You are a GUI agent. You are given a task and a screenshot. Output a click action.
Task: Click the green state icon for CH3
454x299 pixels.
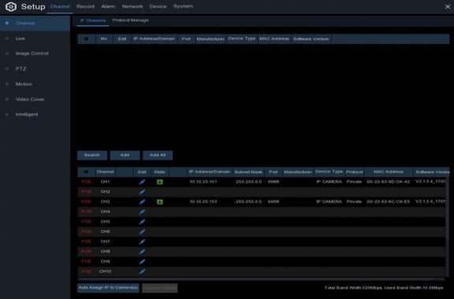coord(160,202)
